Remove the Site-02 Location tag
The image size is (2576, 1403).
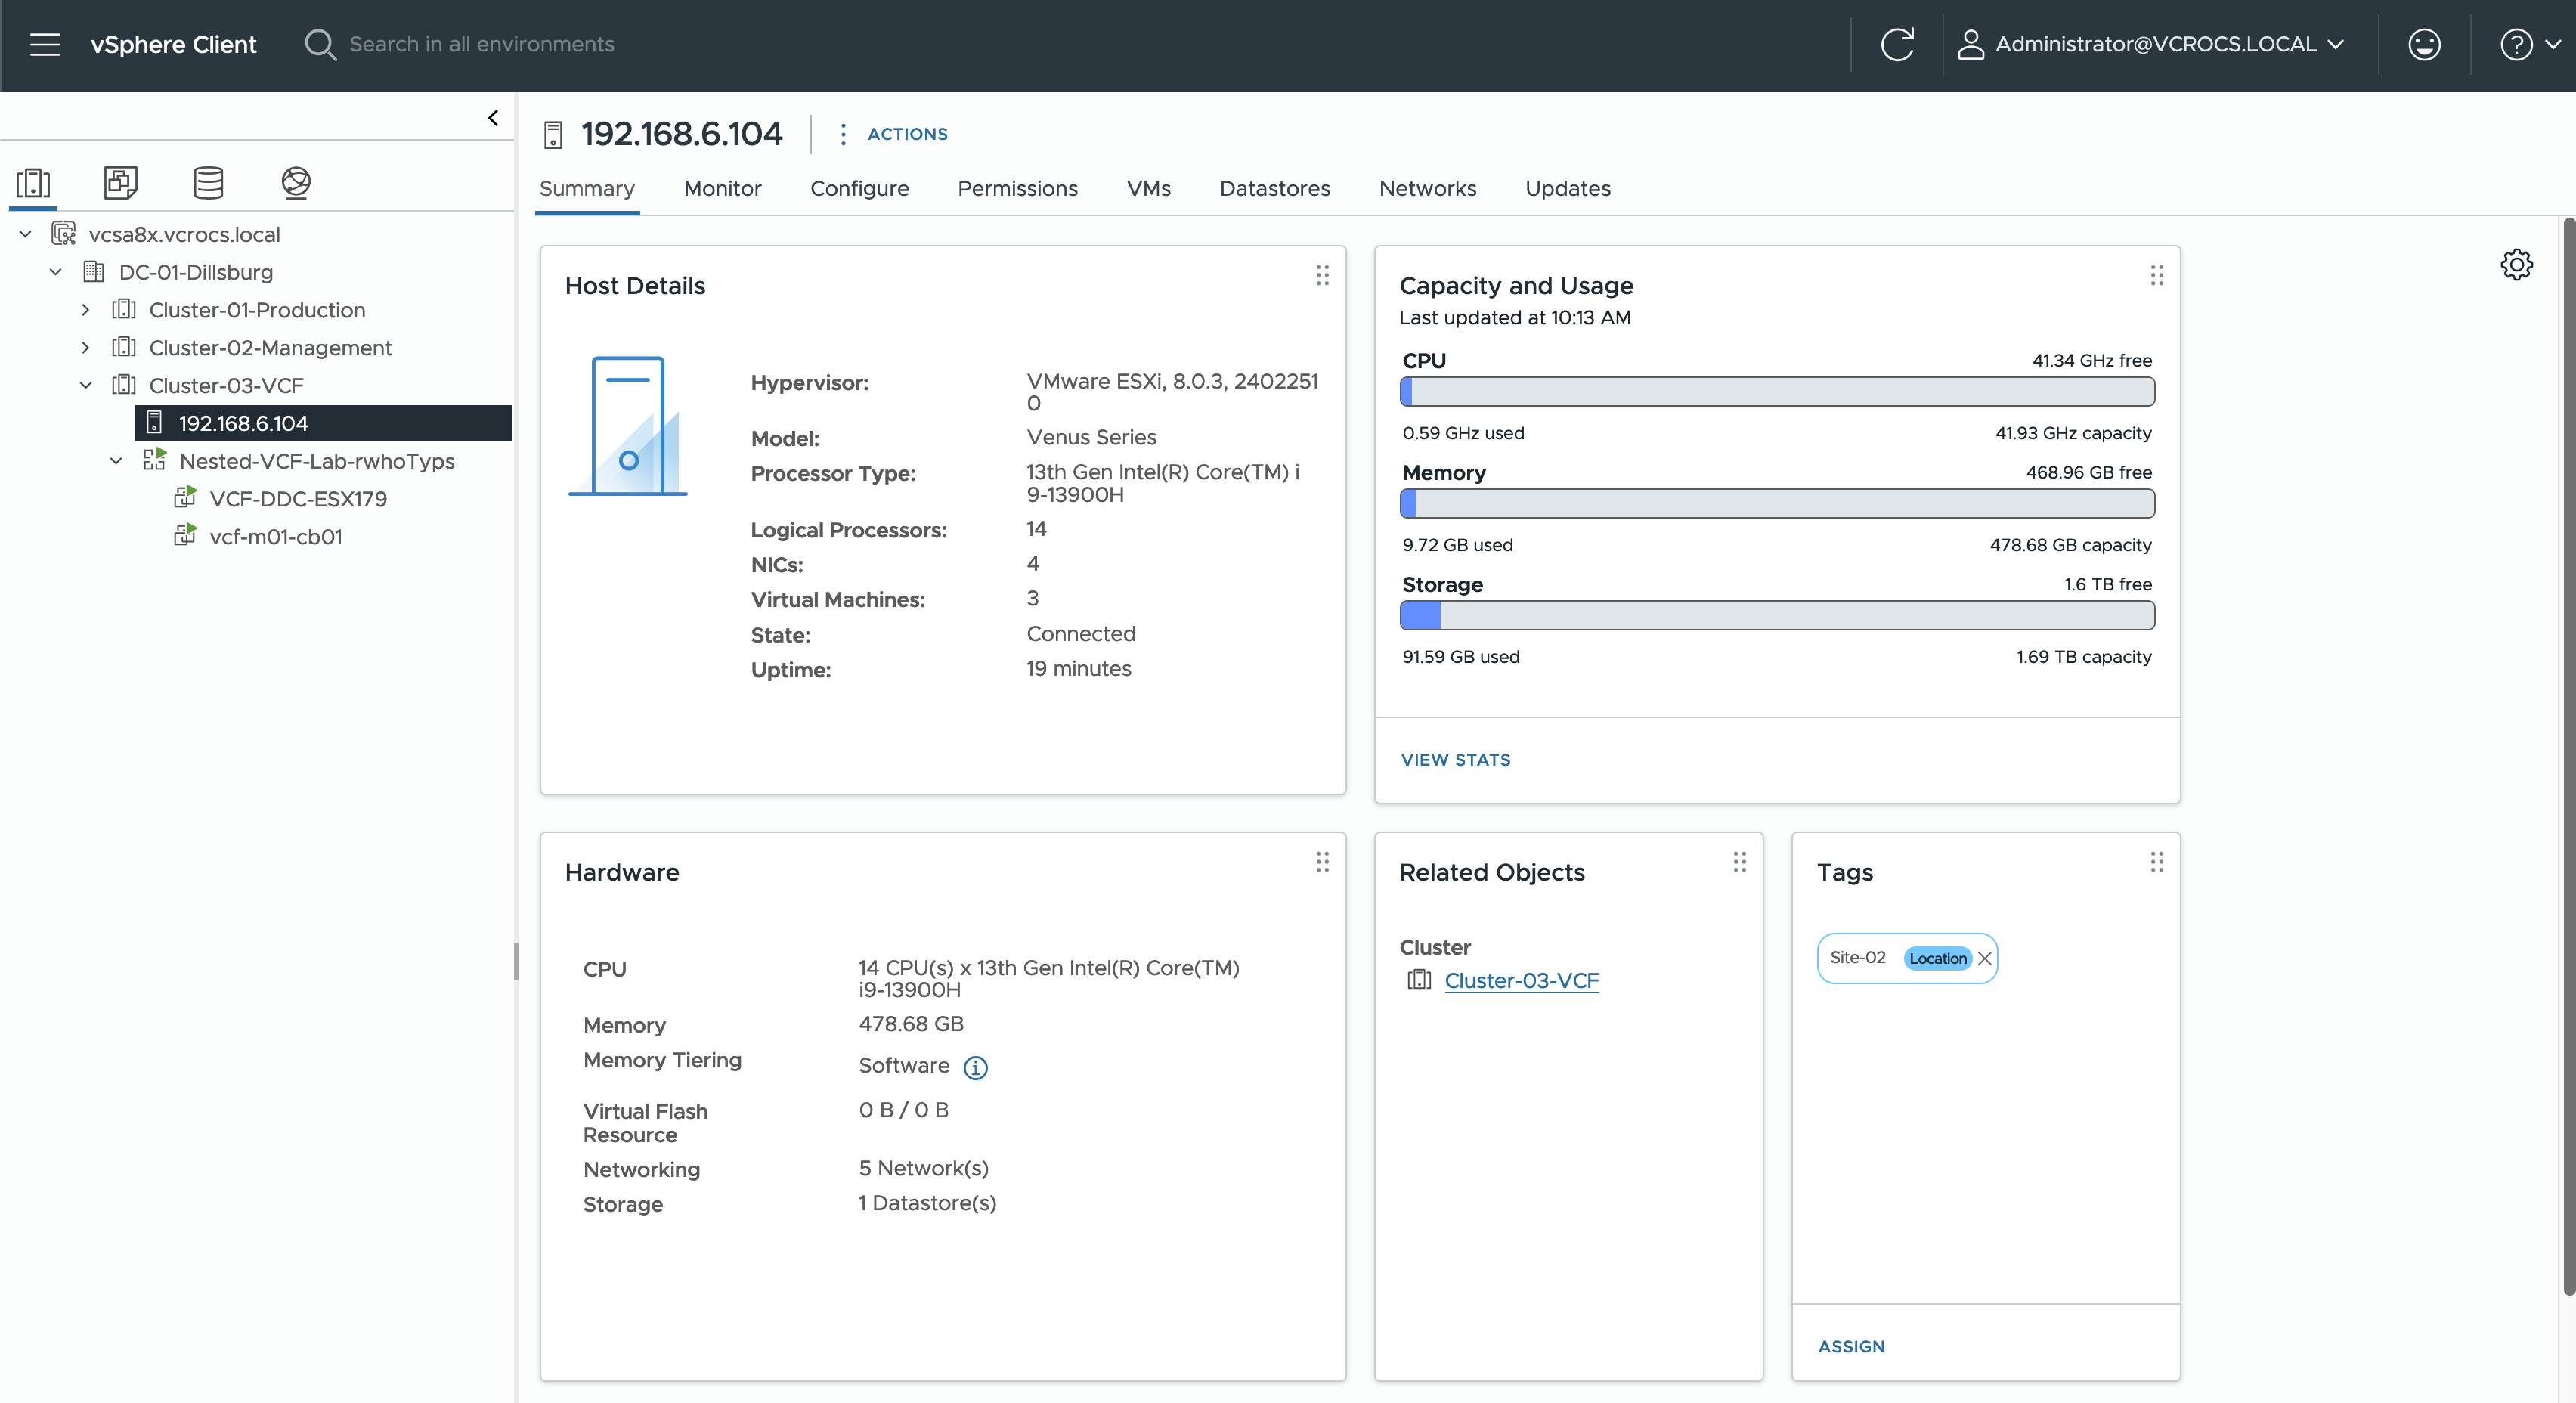tap(1985, 958)
